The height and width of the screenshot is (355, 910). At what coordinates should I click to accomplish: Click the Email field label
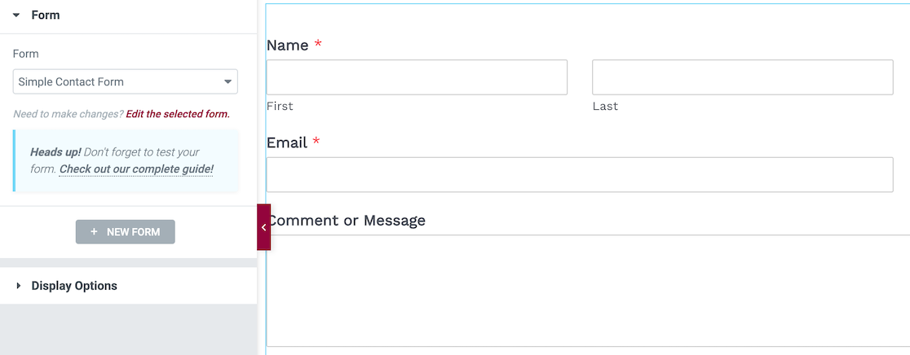(287, 143)
